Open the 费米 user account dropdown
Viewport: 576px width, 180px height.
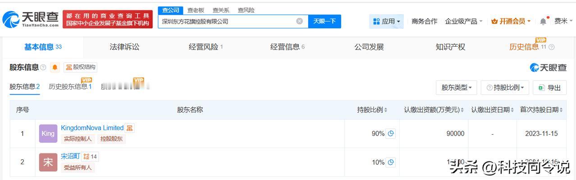point(564,21)
